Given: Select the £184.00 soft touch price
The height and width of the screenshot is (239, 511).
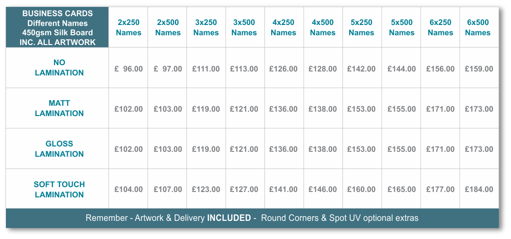Looking at the screenshot, I should tap(479, 189).
